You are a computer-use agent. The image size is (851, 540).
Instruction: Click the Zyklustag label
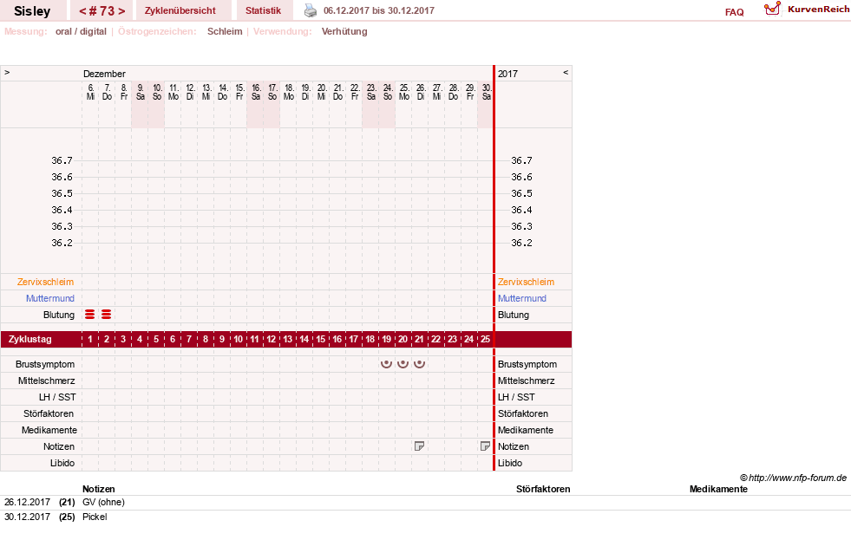[x=29, y=340]
